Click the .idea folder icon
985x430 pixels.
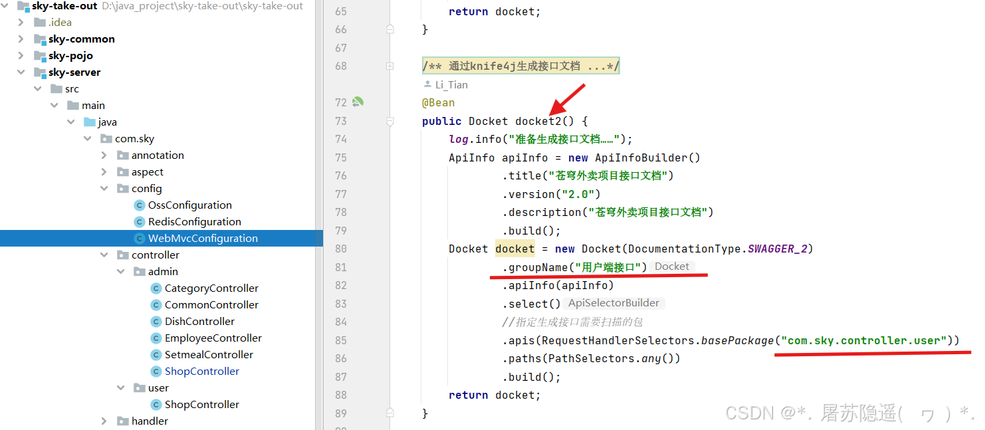point(40,23)
